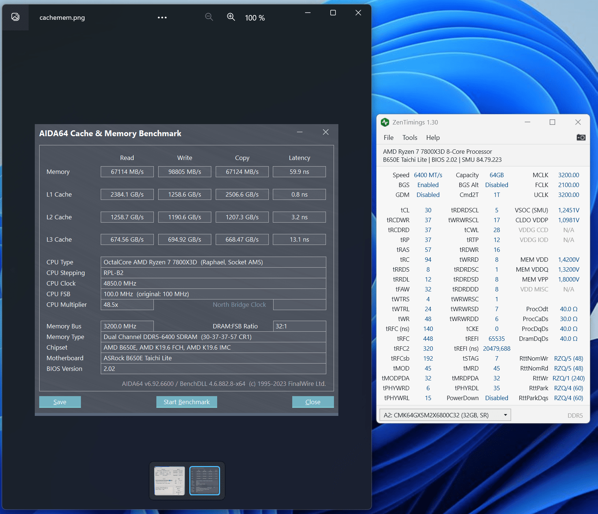Screen dimensions: 598x514
Task: Click the ZenTimings camera screenshot icon
Action: point(581,137)
